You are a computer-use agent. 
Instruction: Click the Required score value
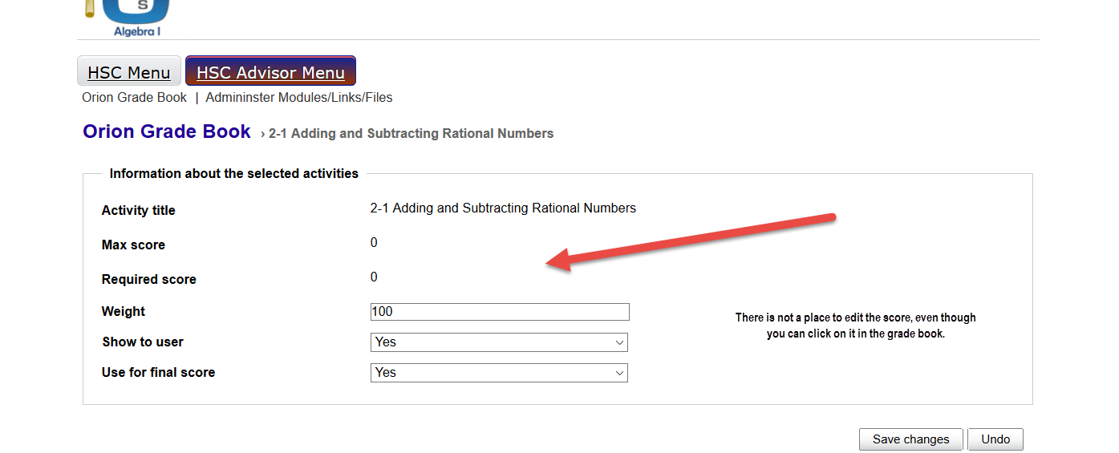pyautogui.click(x=374, y=277)
